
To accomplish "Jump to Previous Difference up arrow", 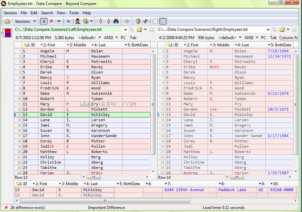I will [x=109, y=21].
